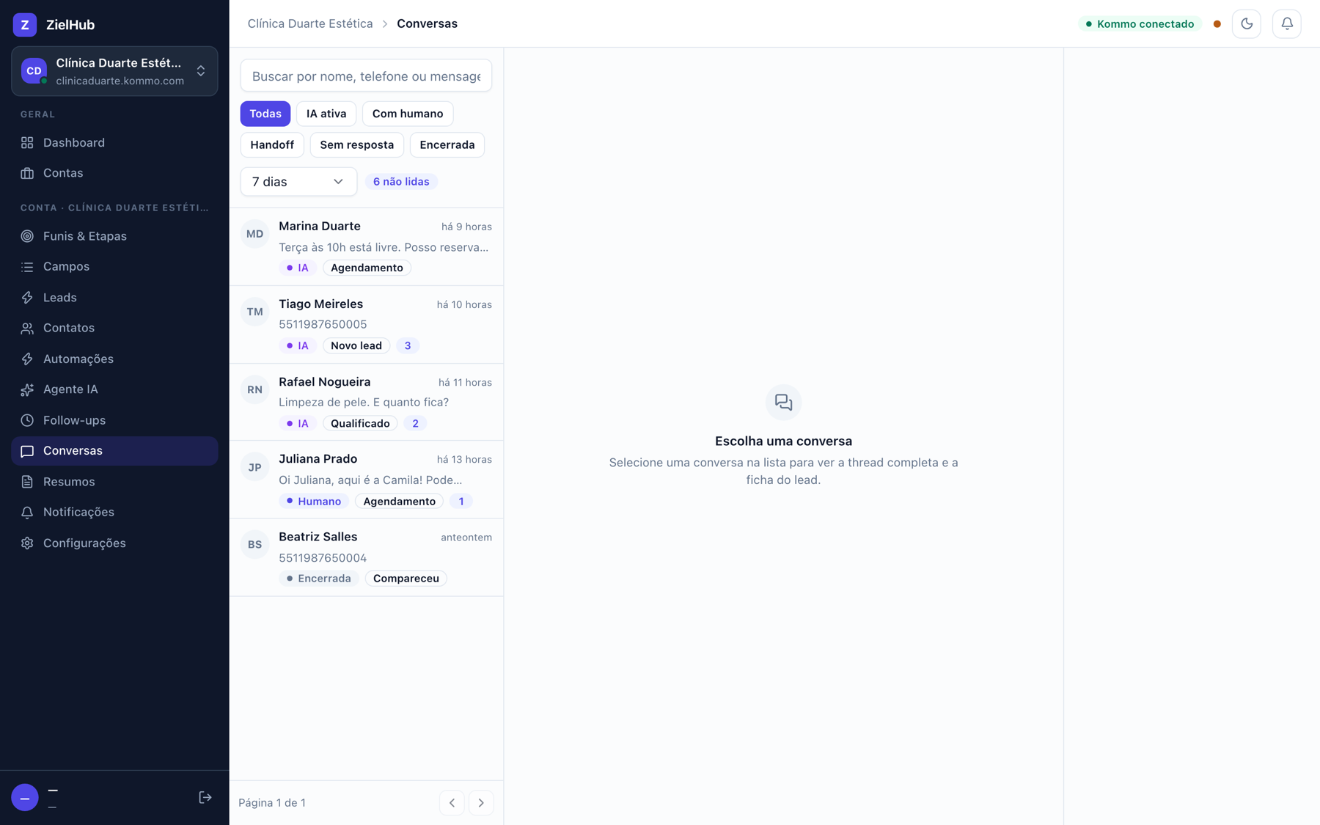
Task: Open Beatriz Salles conversation
Action: click(x=367, y=557)
